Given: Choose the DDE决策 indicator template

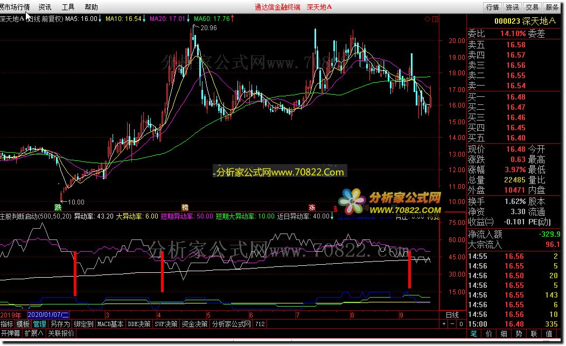Looking at the screenshot, I should 139,324.
